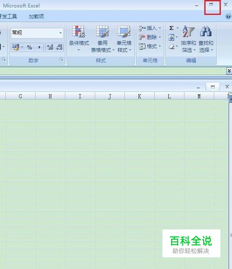
Task: Open Excel Help question mark icon
Action: (x=228, y=16)
